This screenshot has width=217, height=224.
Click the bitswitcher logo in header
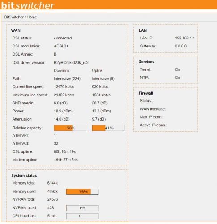(x=28, y=5)
